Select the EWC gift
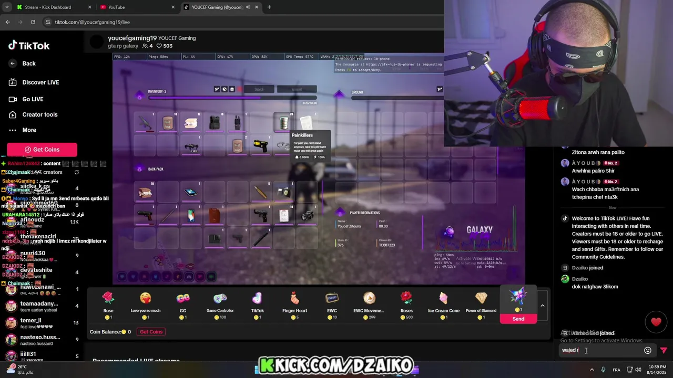Screen dimensions: 673x378 point(332,304)
